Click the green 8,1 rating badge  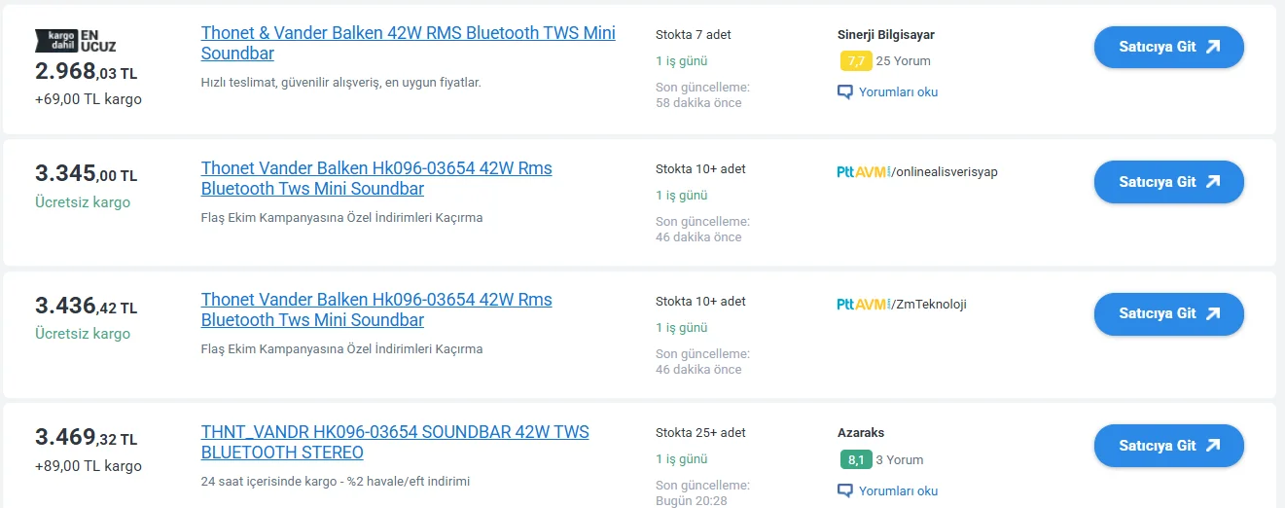tap(855, 460)
